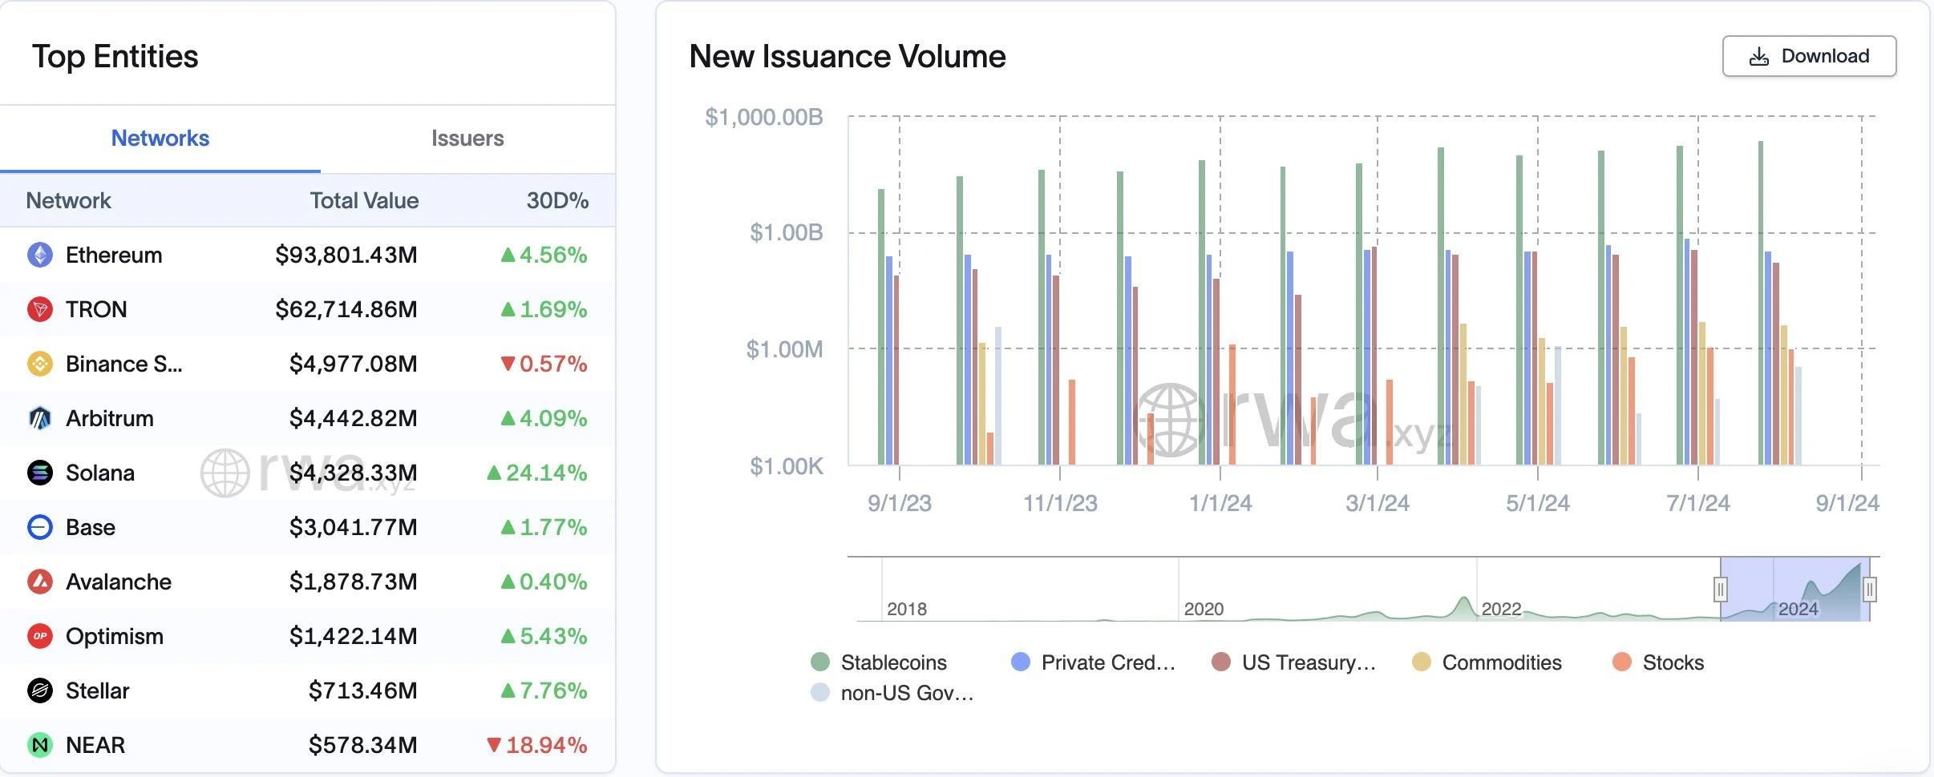Click 2020 on the timeline navigator
The height and width of the screenshot is (777, 1934).
(x=1204, y=609)
